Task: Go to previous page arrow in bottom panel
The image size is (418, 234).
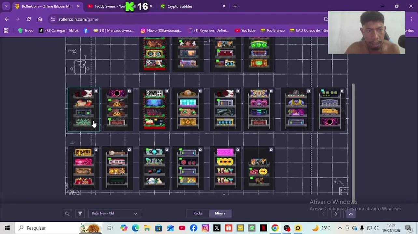Action: 323,214
